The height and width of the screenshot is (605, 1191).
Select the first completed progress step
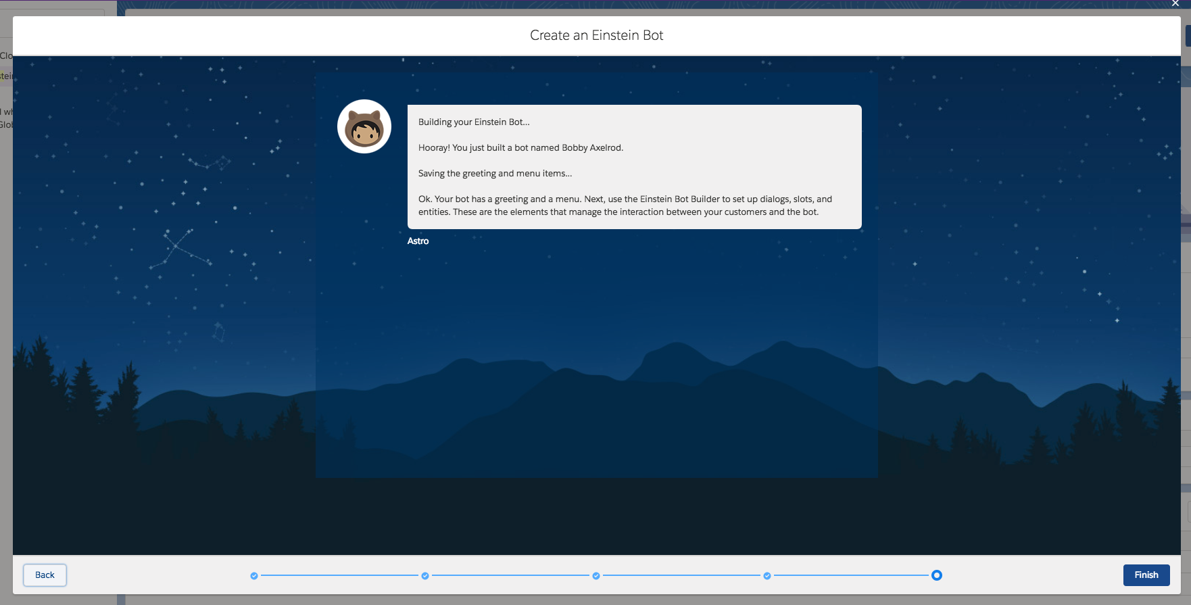254,576
